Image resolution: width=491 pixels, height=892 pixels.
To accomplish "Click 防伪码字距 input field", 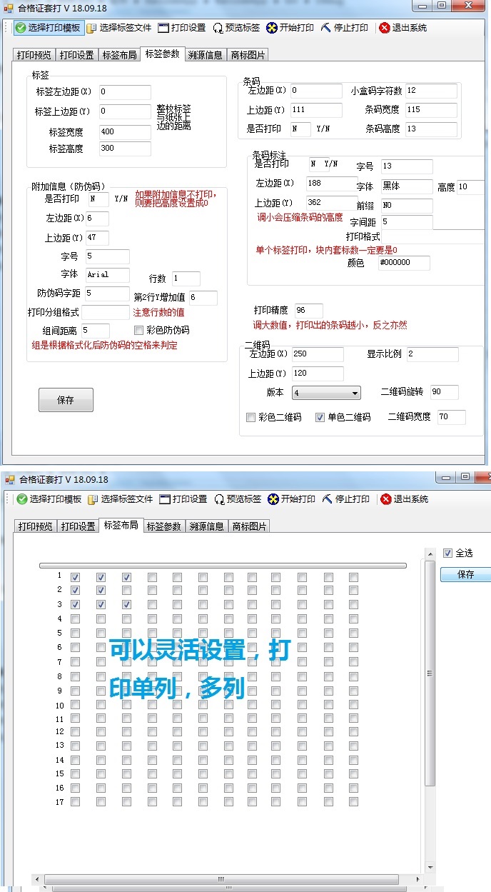I will click(x=108, y=294).
